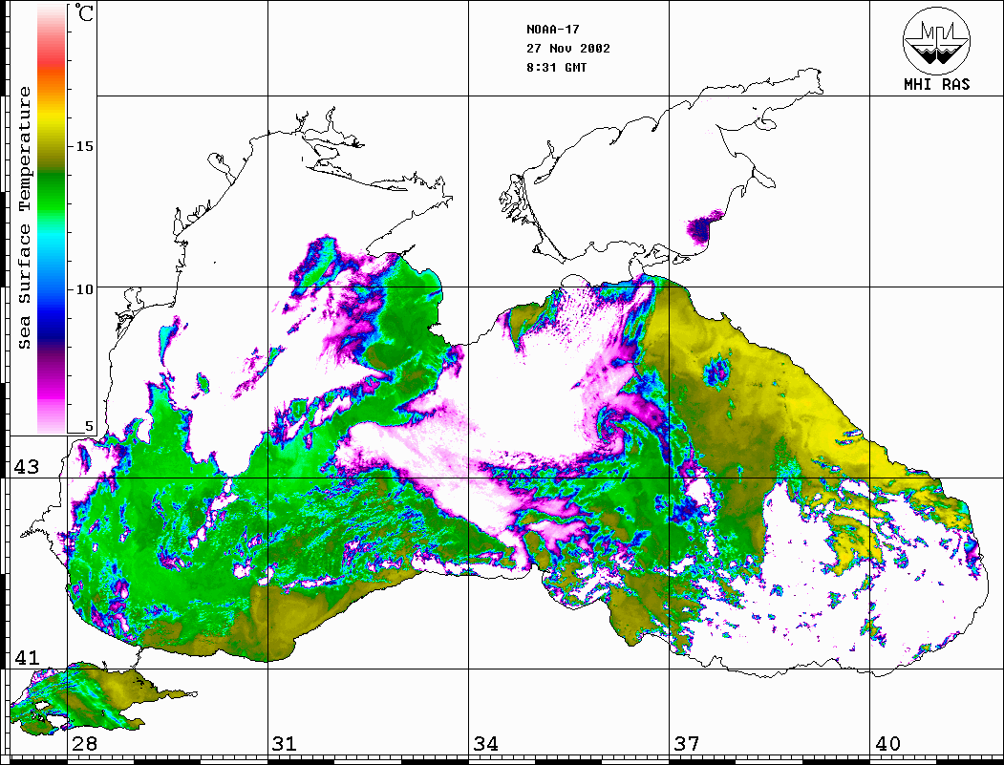The width and height of the screenshot is (1004, 765).
Task: Click longitude label 37
Action: (687, 744)
